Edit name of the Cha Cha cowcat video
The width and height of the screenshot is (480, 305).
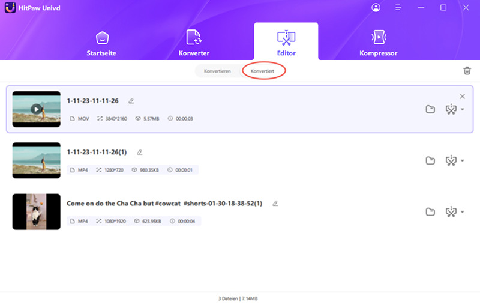pyautogui.click(x=275, y=204)
